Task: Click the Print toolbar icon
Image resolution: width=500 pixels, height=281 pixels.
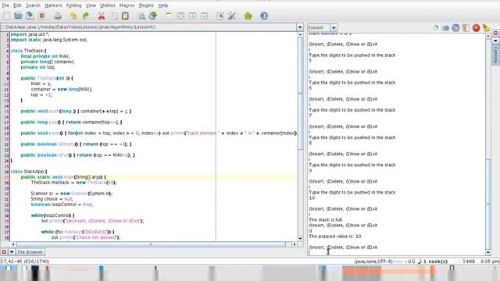Action: click(x=58, y=16)
